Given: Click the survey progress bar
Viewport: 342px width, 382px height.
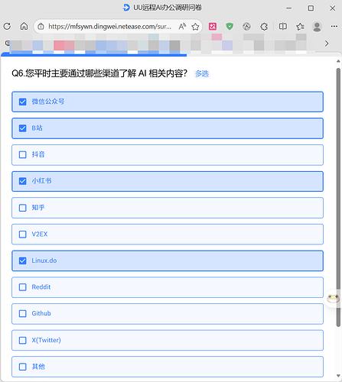Looking at the screenshot, I should pos(171,54).
